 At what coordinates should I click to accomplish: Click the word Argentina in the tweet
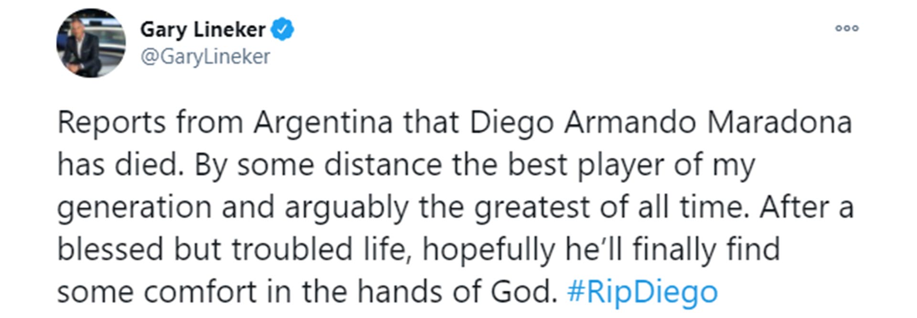pos(323,123)
